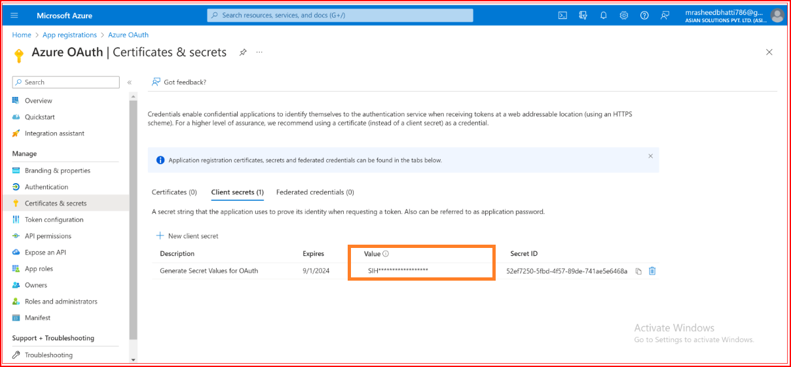The width and height of the screenshot is (791, 367).
Task: Click the Token configuration icon
Action: (16, 220)
